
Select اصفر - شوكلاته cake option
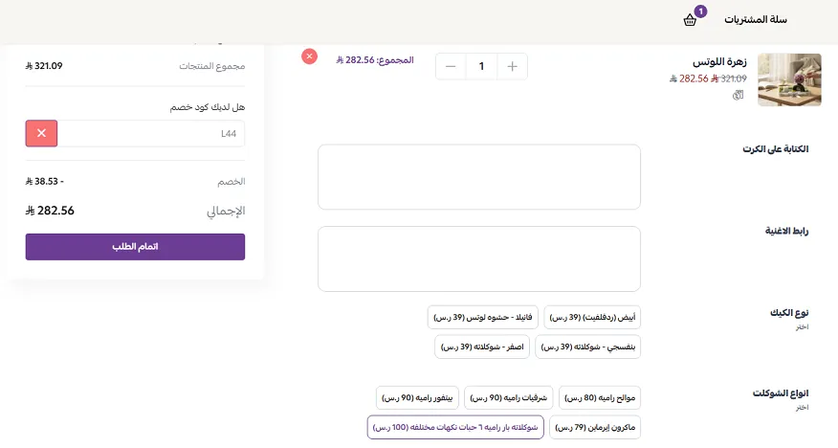[x=482, y=347]
